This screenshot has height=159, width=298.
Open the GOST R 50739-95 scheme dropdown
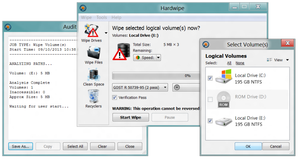pyautogui.click(x=140, y=87)
